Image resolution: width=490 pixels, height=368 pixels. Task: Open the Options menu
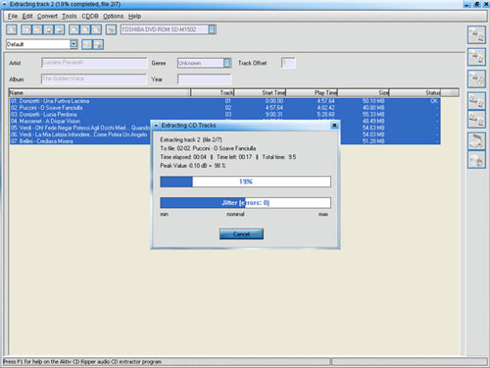click(114, 16)
